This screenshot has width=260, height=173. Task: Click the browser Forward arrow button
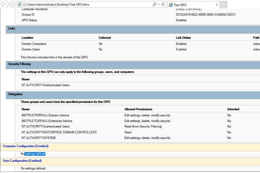(12, 5)
